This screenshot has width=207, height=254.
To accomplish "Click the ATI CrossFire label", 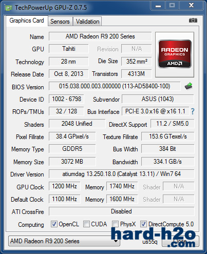I will (x=28, y=212).
